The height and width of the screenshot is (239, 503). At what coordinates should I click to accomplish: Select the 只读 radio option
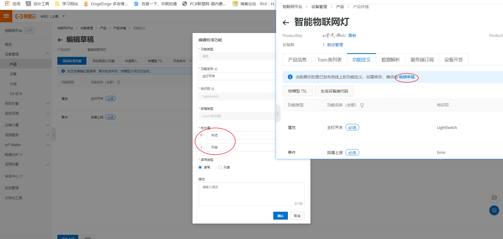pos(220,167)
